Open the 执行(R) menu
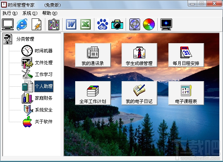This screenshot has height=162, width=223. (10, 13)
